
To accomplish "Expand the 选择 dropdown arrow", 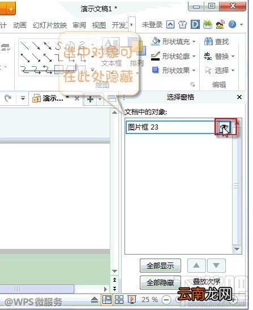I will (x=233, y=70).
